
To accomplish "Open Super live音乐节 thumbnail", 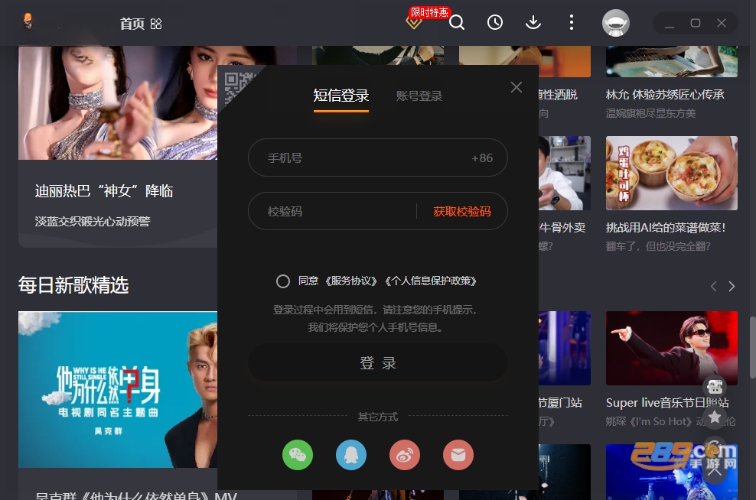I will click(672, 348).
